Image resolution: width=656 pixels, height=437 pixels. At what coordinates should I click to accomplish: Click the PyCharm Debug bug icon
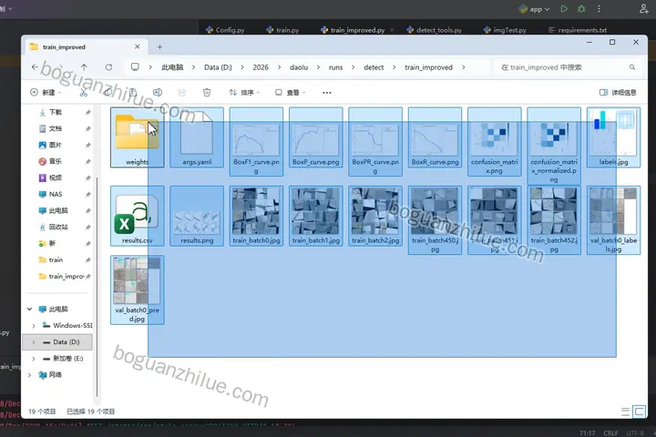coord(581,9)
